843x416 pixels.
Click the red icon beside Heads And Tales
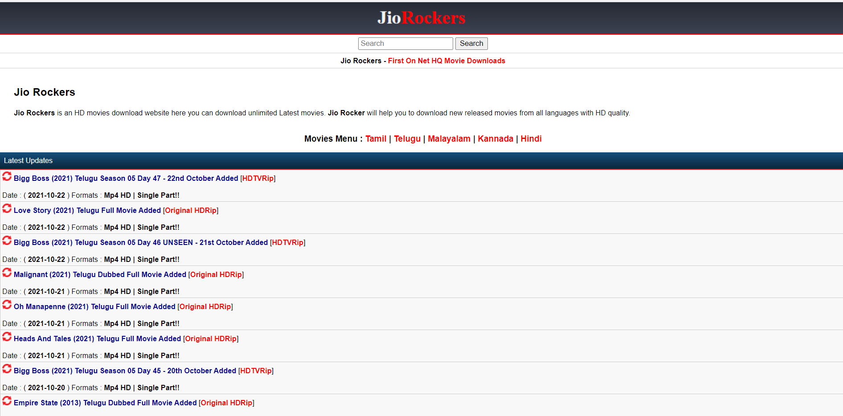coord(7,337)
